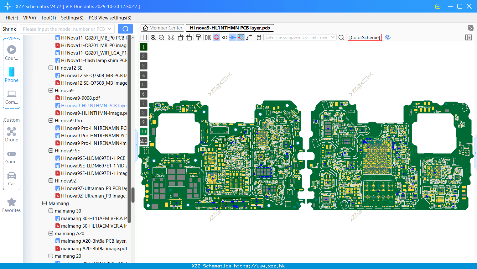This screenshot has width=477, height=269.
Task: Click the window stack icon near tabs
Action: (x=470, y=28)
